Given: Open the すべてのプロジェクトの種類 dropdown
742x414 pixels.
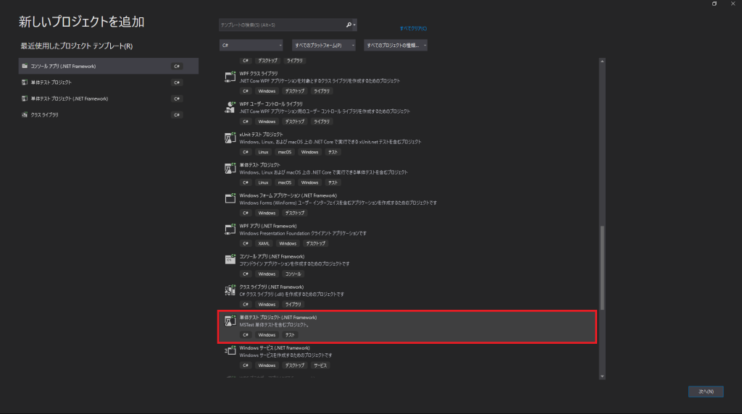Looking at the screenshot, I should [x=396, y=45].
